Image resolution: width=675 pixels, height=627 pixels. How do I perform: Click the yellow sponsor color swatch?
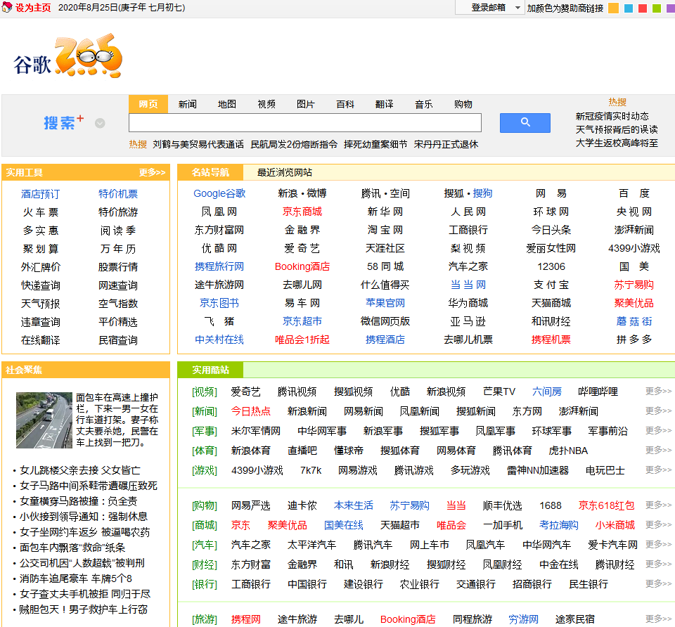coord(614,7)
